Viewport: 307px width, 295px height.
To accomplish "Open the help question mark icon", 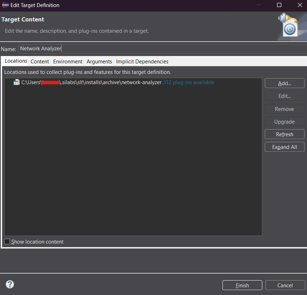I will 10,284.
